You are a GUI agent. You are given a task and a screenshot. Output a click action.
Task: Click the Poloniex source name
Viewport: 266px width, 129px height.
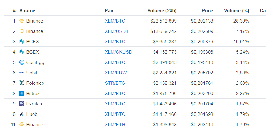click(35, 83)
